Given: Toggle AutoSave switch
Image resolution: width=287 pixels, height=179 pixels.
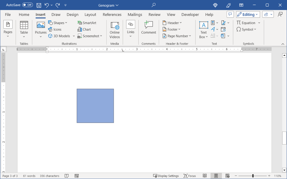Looking at the screenshot, I should pos(27,5).
